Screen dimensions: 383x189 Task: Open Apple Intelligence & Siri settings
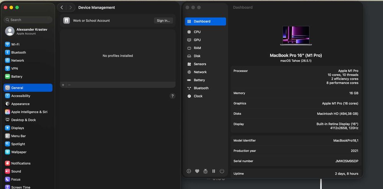coord(28,112)
